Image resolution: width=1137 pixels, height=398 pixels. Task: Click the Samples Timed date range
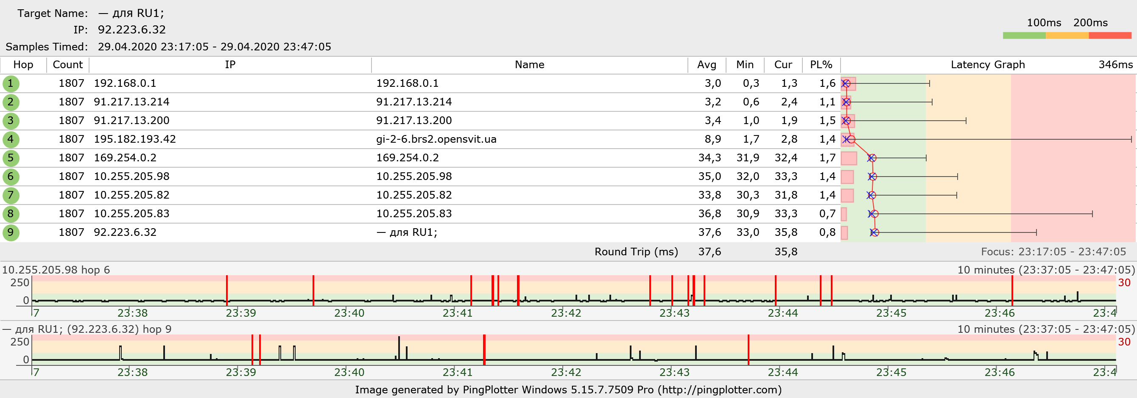pos(215,47)
